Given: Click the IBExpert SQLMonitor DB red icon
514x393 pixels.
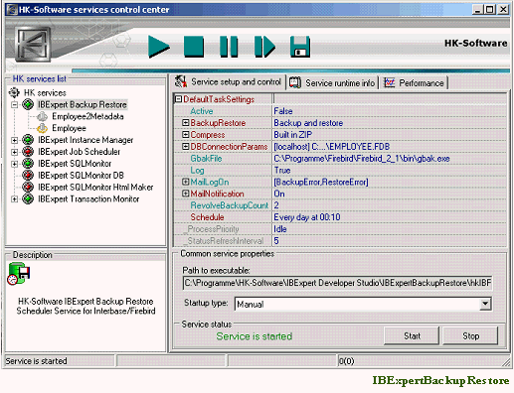Looking at the screenshot, I should click(x=28, y=175).
